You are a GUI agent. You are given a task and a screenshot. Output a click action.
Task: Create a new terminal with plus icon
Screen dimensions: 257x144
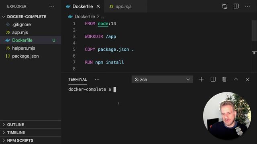point(201,79)
